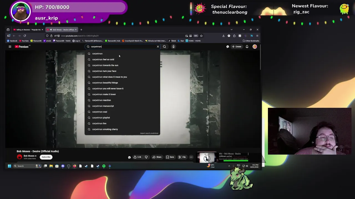Clear the YouTube search box text

pyautogui.click(x=158, y=47)
